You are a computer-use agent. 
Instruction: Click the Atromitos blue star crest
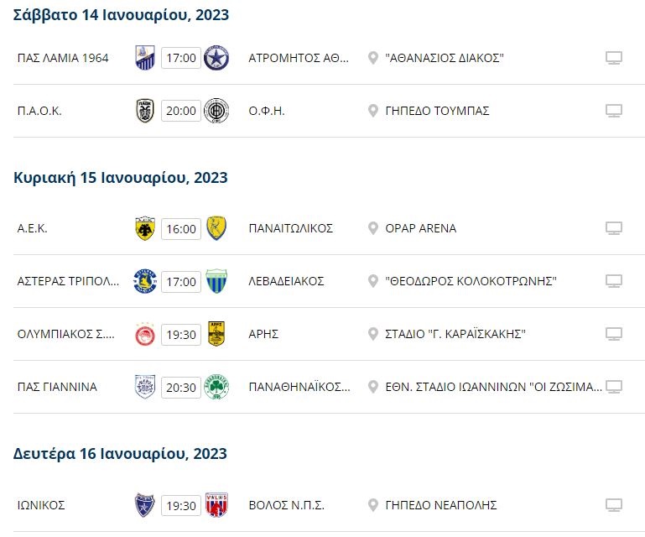pyautogui.click(x=216, y=58)
